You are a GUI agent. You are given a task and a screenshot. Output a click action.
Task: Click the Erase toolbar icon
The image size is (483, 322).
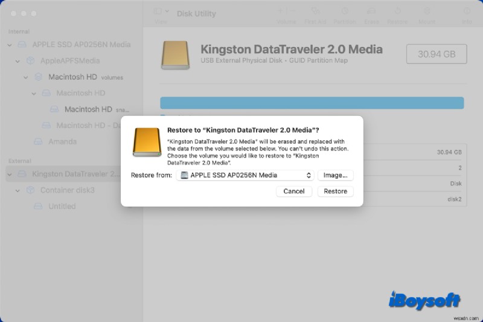[x=371, y=11]
